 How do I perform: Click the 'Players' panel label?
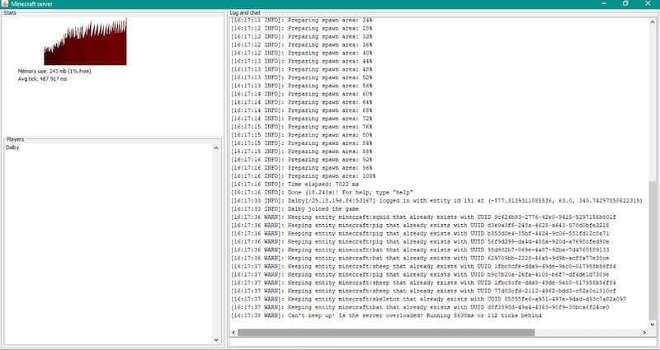click(15, 139)
